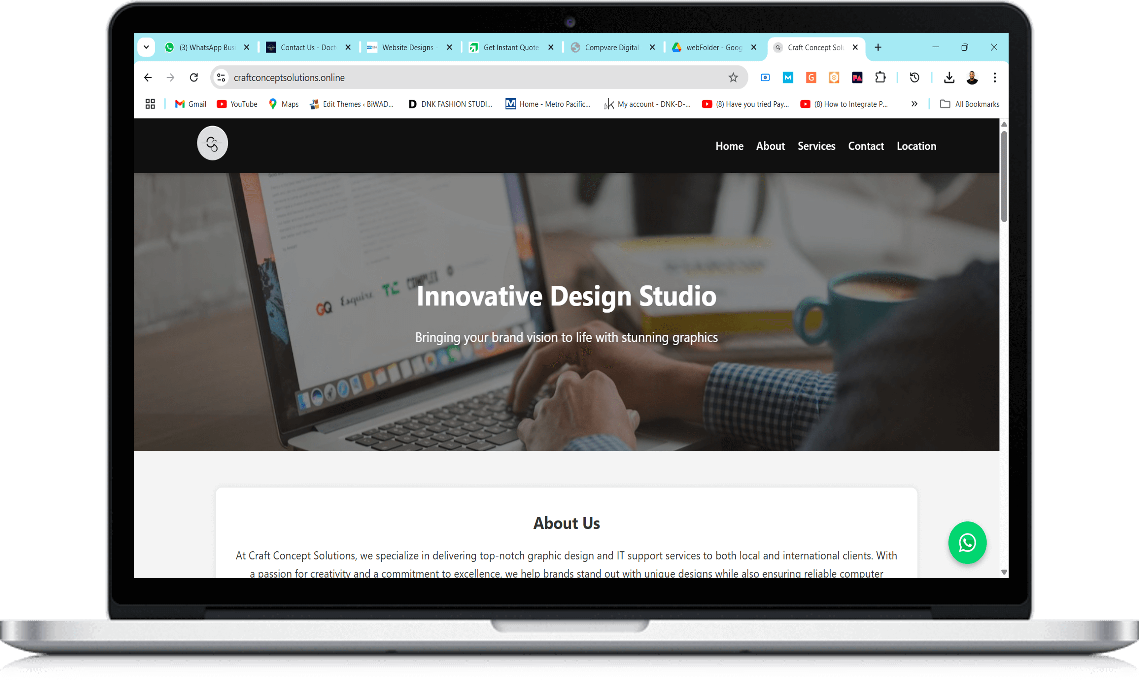Bookmark this page with the star icon
Screen dimensions: 1139x680
pyautogui.click(x=733, y=77)
